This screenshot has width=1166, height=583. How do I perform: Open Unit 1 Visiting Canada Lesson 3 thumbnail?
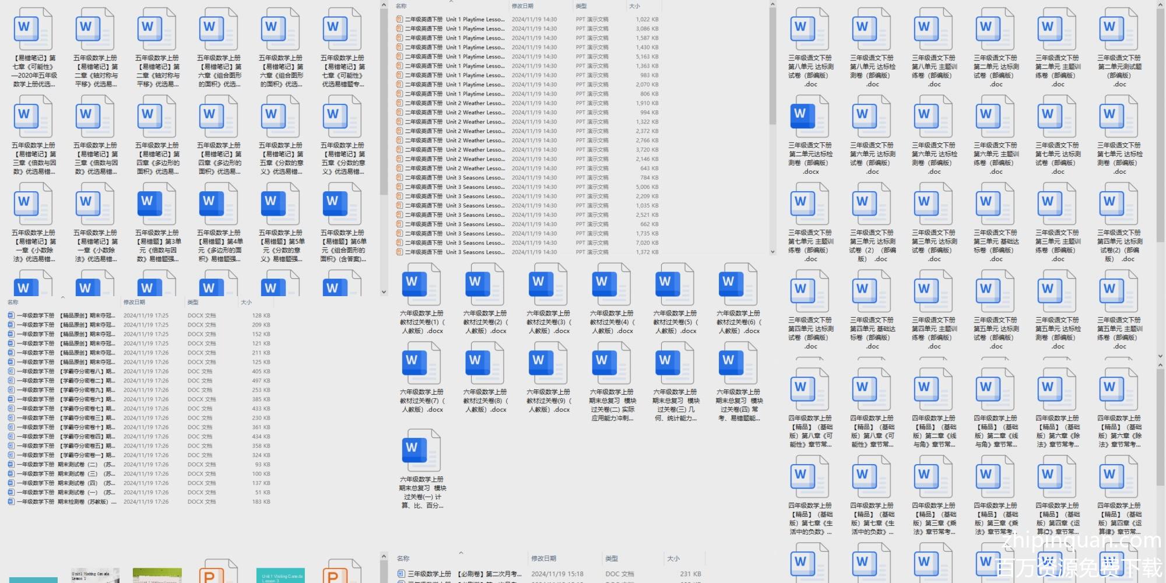pyautogui.click(x=280, y=575)
